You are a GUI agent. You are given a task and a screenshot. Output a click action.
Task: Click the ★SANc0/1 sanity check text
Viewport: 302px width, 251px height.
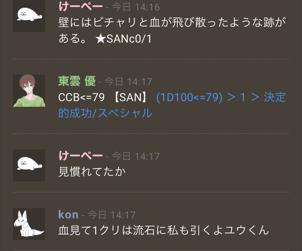point(123,39)
